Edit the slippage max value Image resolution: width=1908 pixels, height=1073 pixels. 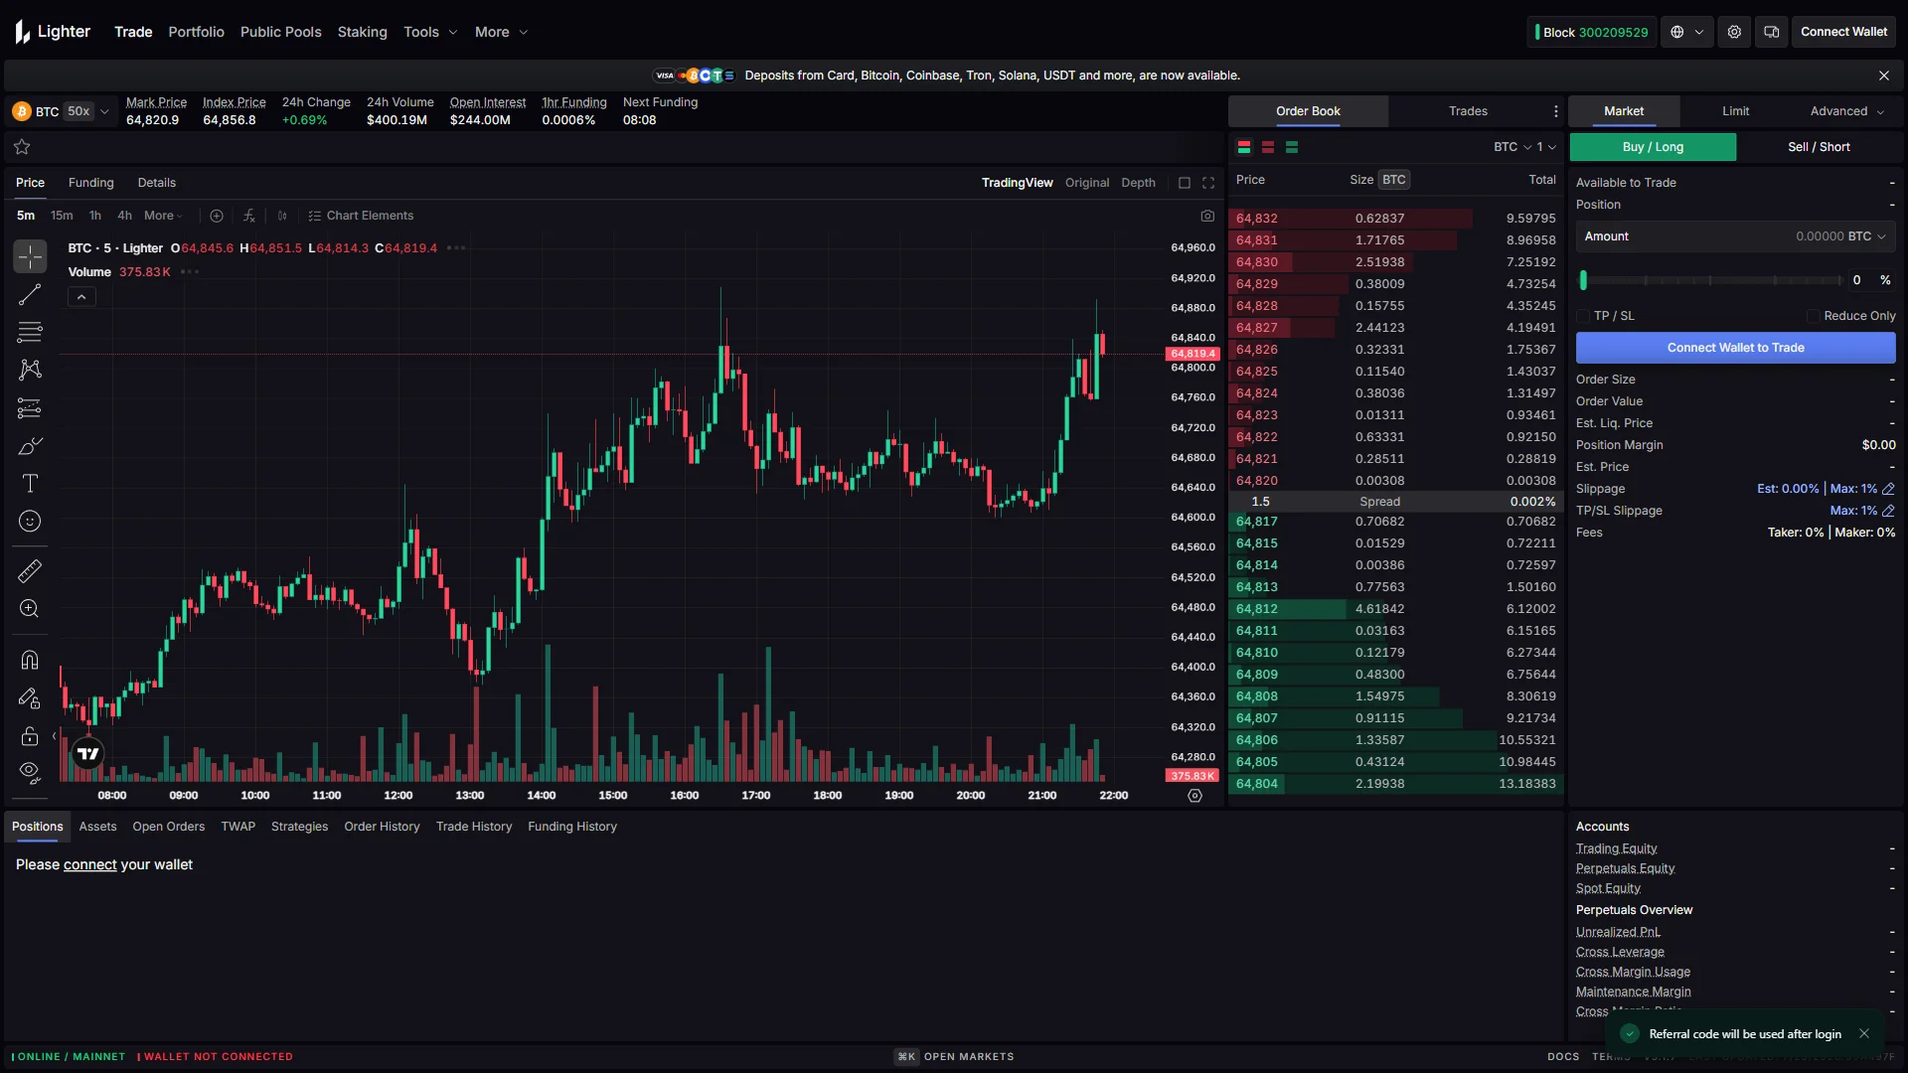[1888, 489]
